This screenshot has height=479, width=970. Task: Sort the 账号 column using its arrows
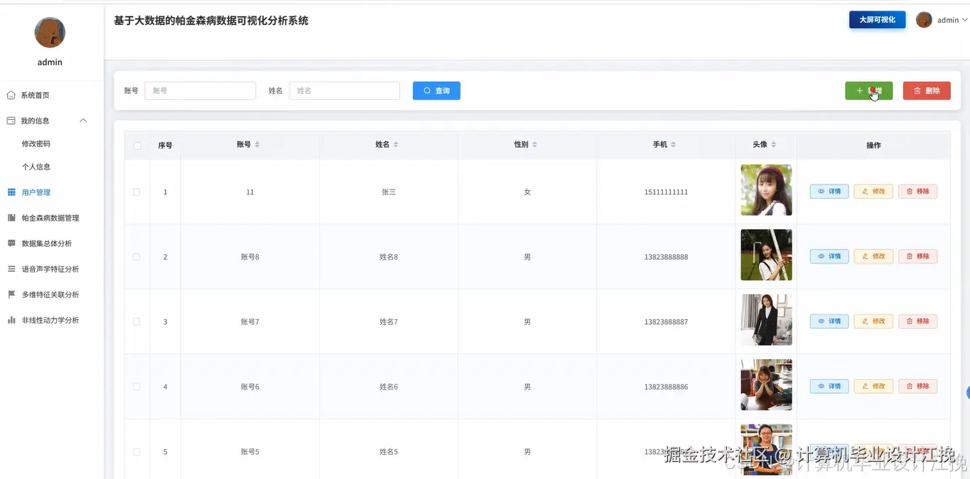click(257, 145)
